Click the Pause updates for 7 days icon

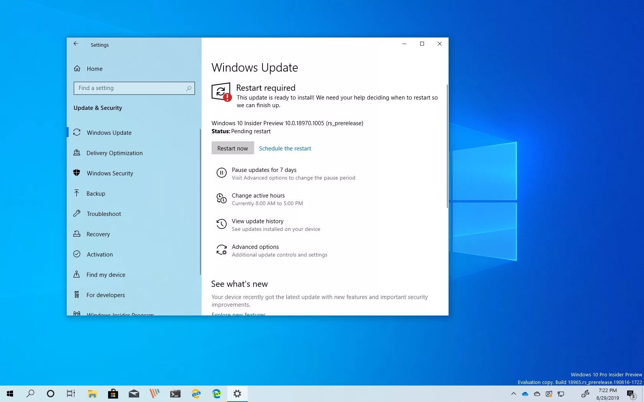point(222,173)
